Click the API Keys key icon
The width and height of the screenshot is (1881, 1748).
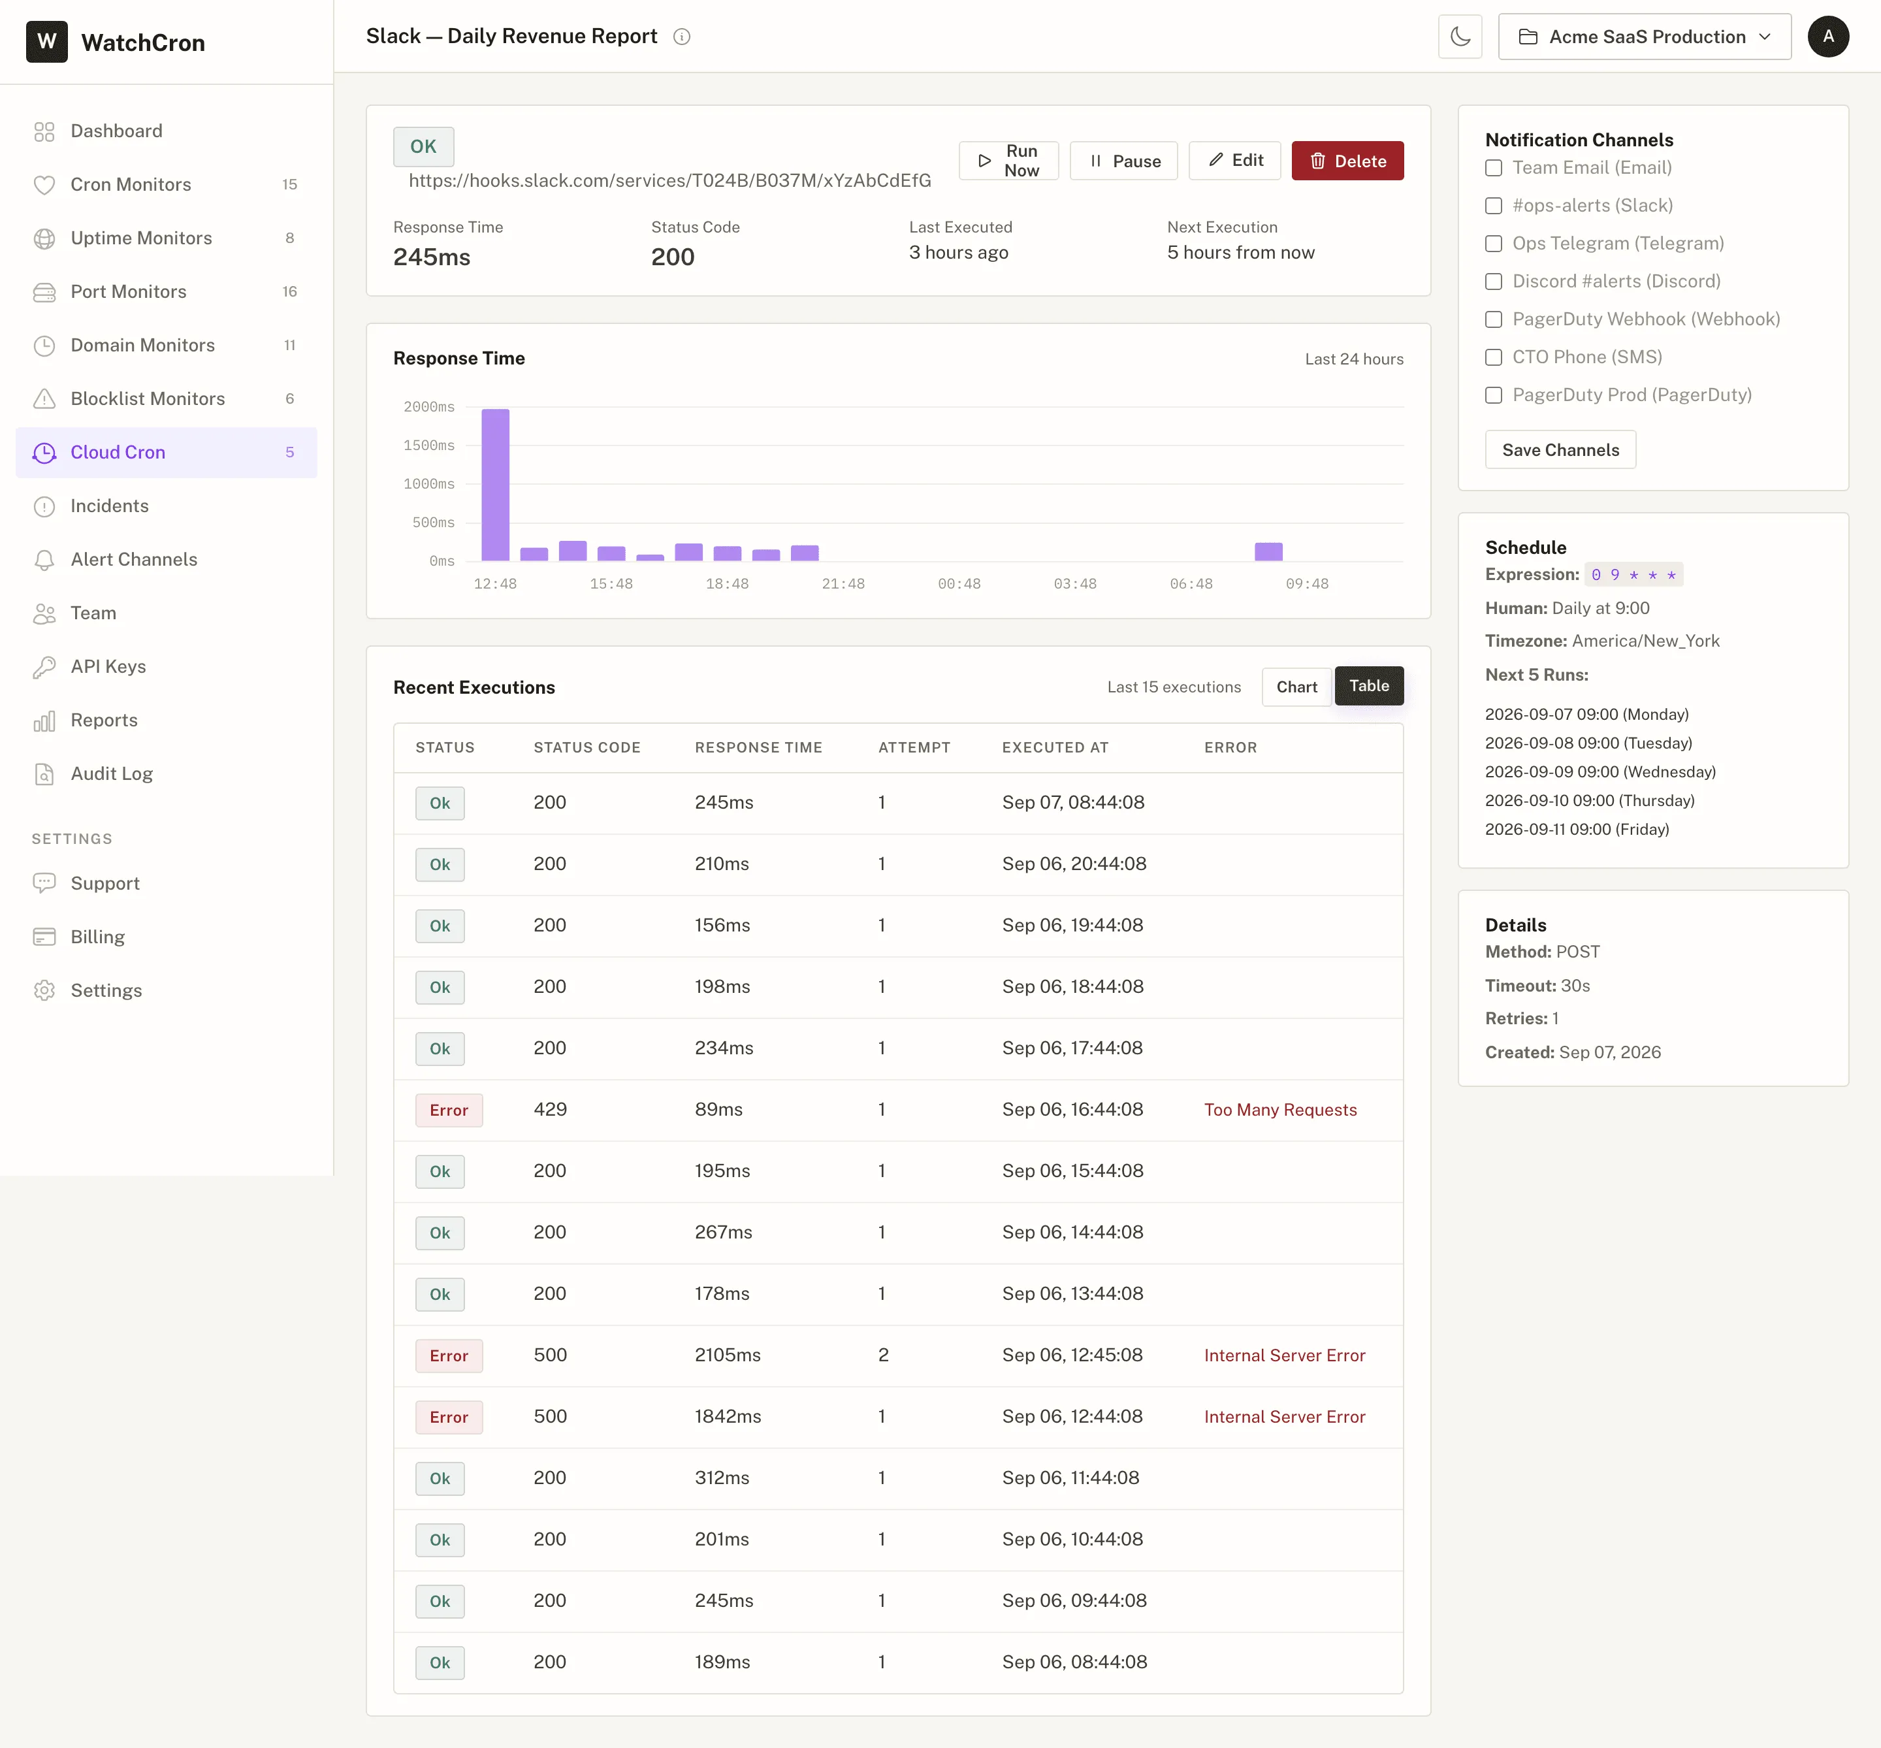(x=44, y=668)
